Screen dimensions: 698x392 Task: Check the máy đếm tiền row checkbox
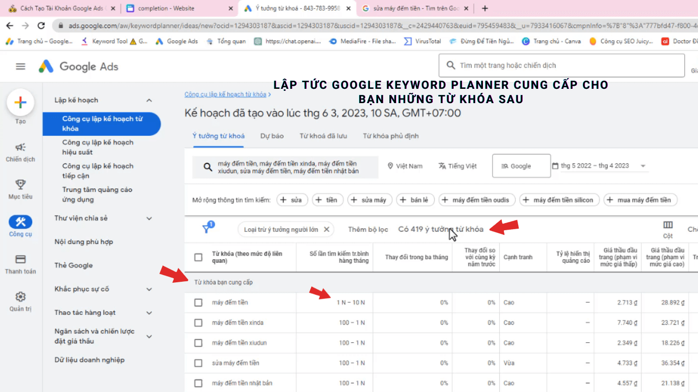(x=198, y=302)
